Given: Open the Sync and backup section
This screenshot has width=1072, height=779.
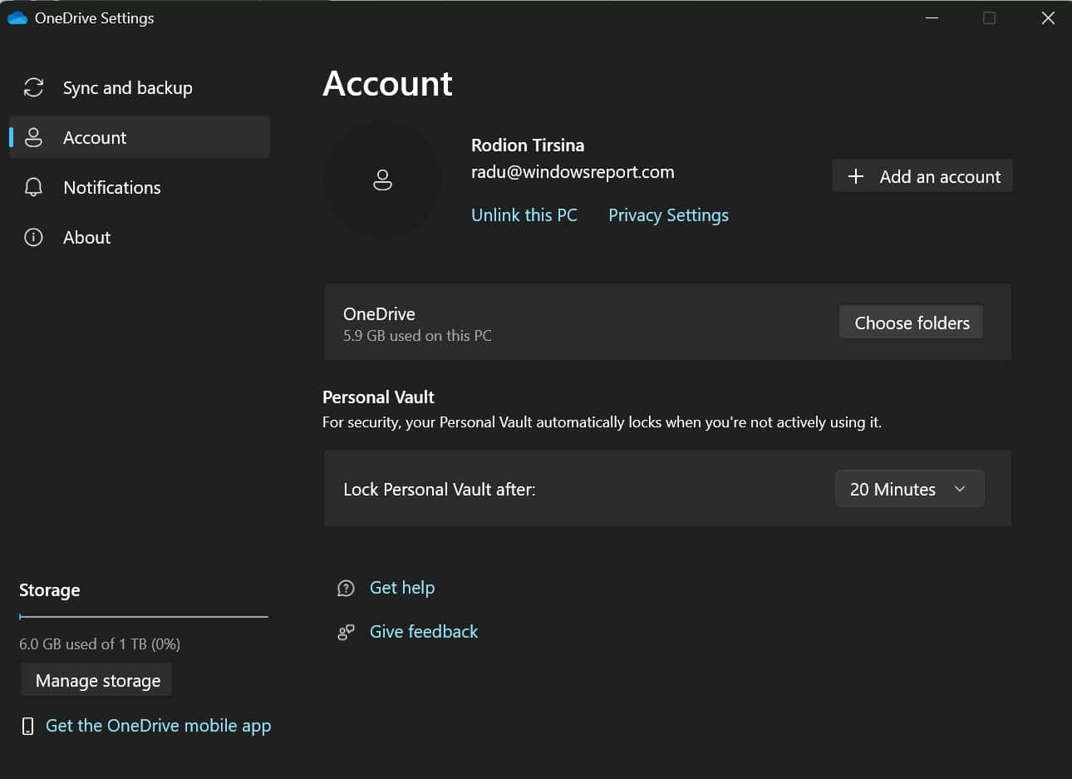Looking at the screenshot, I should (x=127, y=87).
